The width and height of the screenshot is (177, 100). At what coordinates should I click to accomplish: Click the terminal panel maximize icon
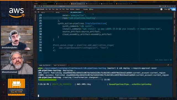[x=168, y=65]
